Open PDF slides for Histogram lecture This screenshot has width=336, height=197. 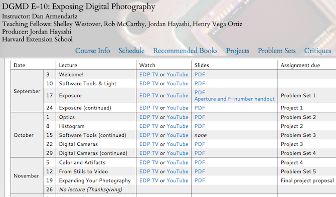[200, 126]
